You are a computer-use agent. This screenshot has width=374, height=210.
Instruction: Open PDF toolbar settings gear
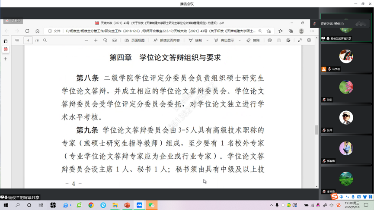pos(309,40)
